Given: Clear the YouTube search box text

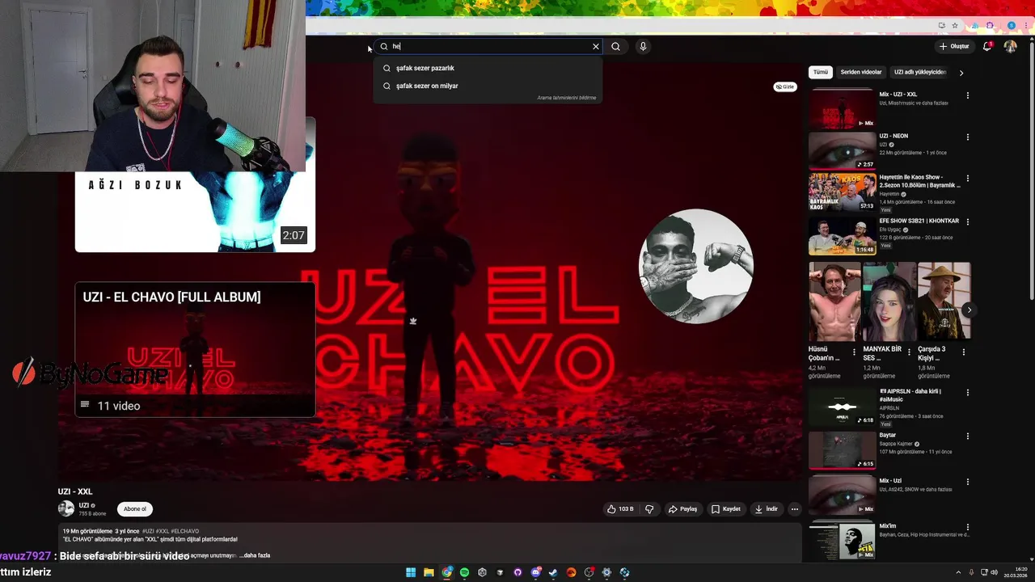Looking at the screenshot, I should (596, 47).
